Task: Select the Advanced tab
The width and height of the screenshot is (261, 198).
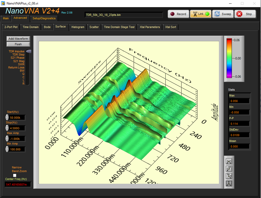Action: pyautogui.click(x=20, y=18)
